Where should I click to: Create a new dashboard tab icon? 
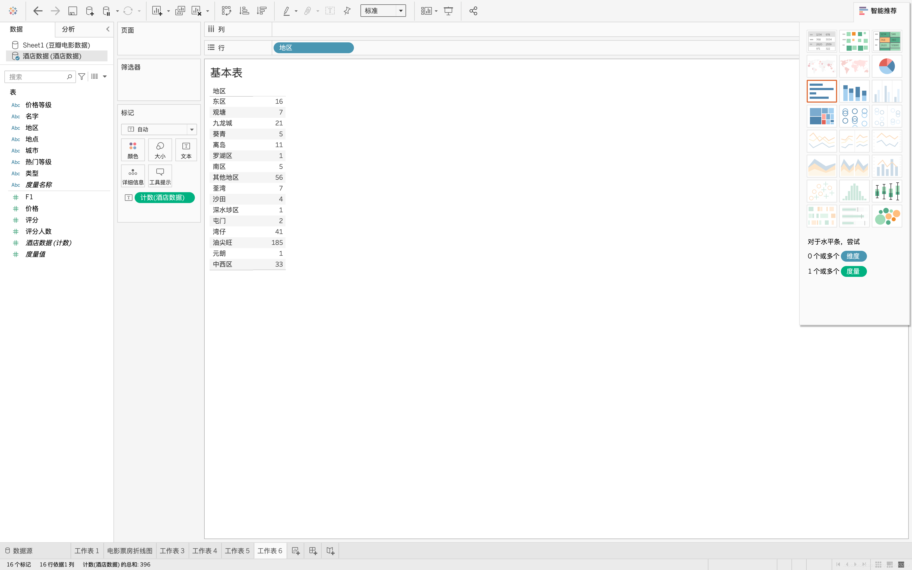tap(313, 551)
